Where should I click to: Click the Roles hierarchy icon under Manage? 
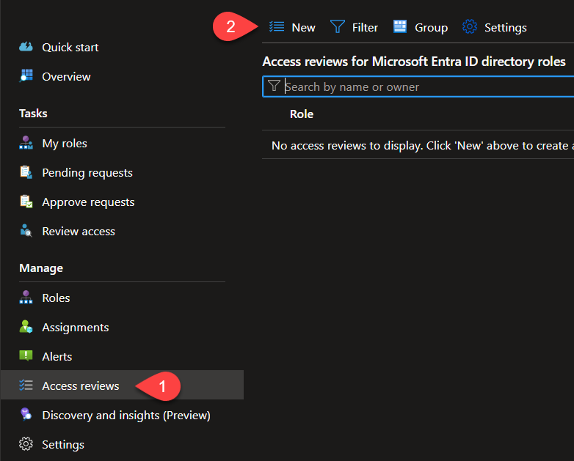(x=26, y=298)
